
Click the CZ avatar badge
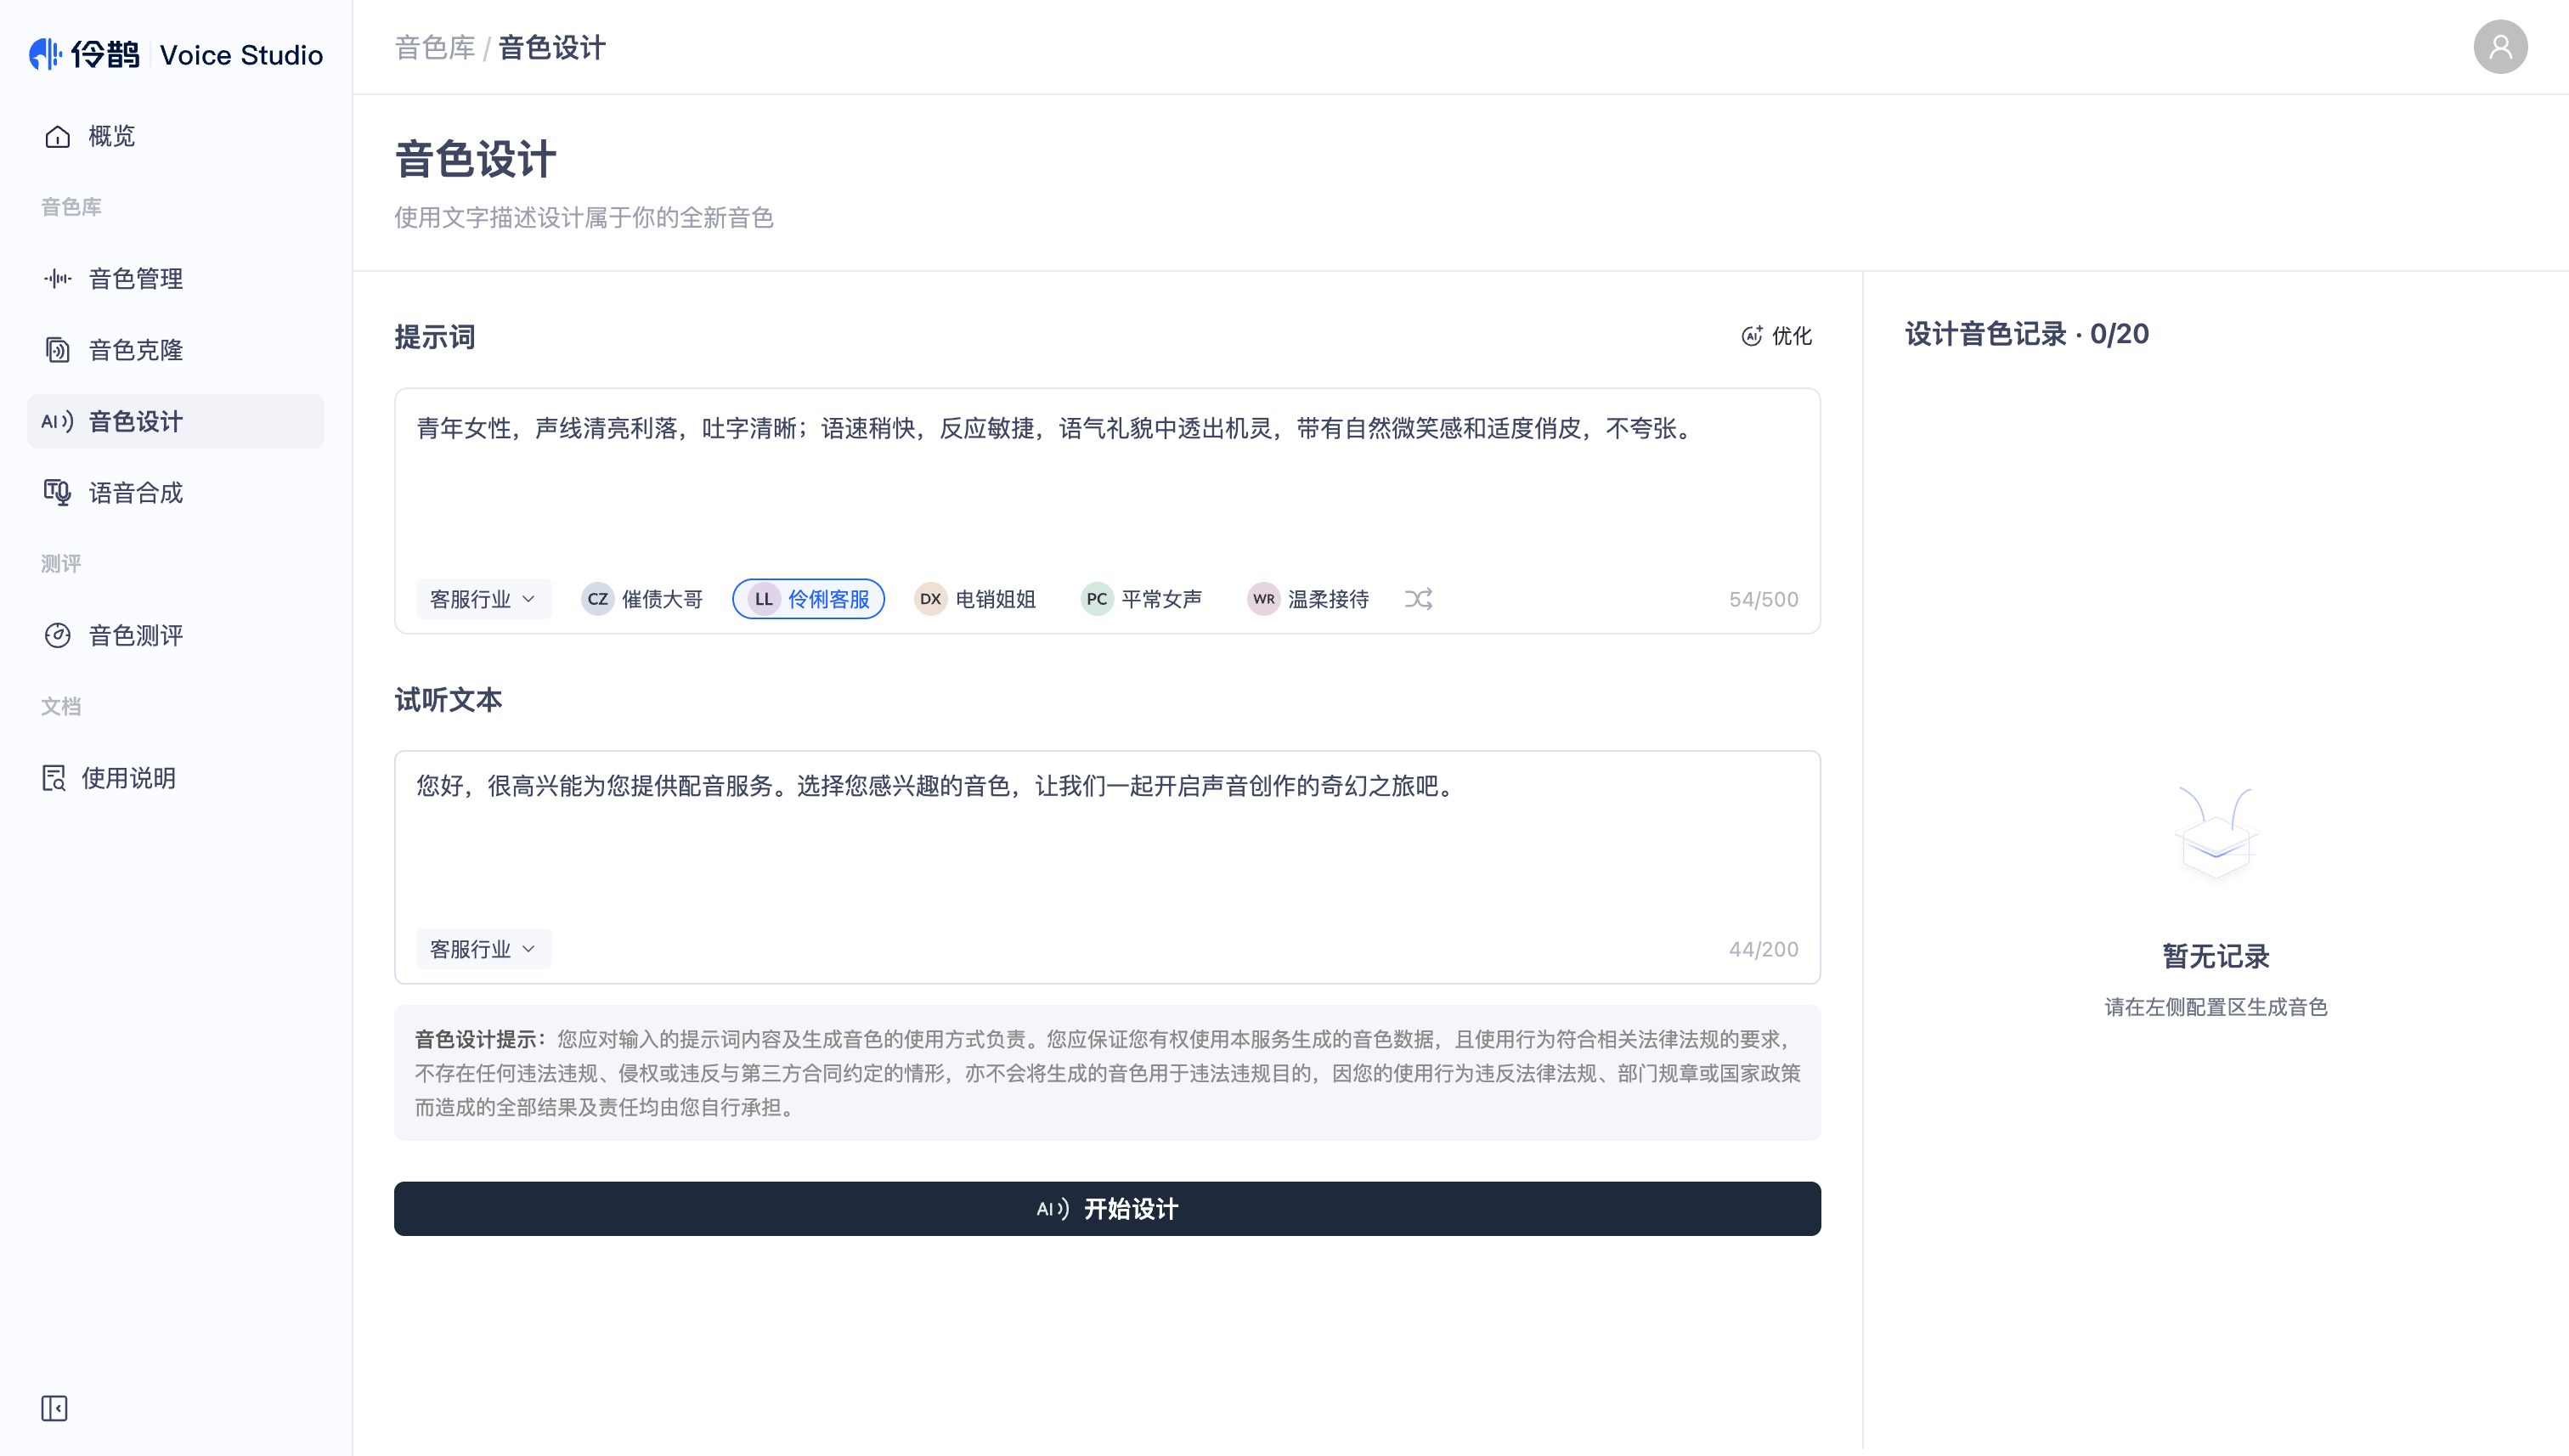[597, 599]
